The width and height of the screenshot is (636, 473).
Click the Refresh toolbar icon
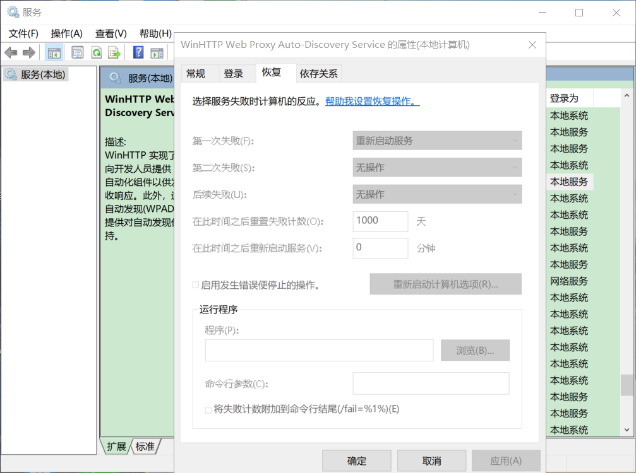point(97,52)
